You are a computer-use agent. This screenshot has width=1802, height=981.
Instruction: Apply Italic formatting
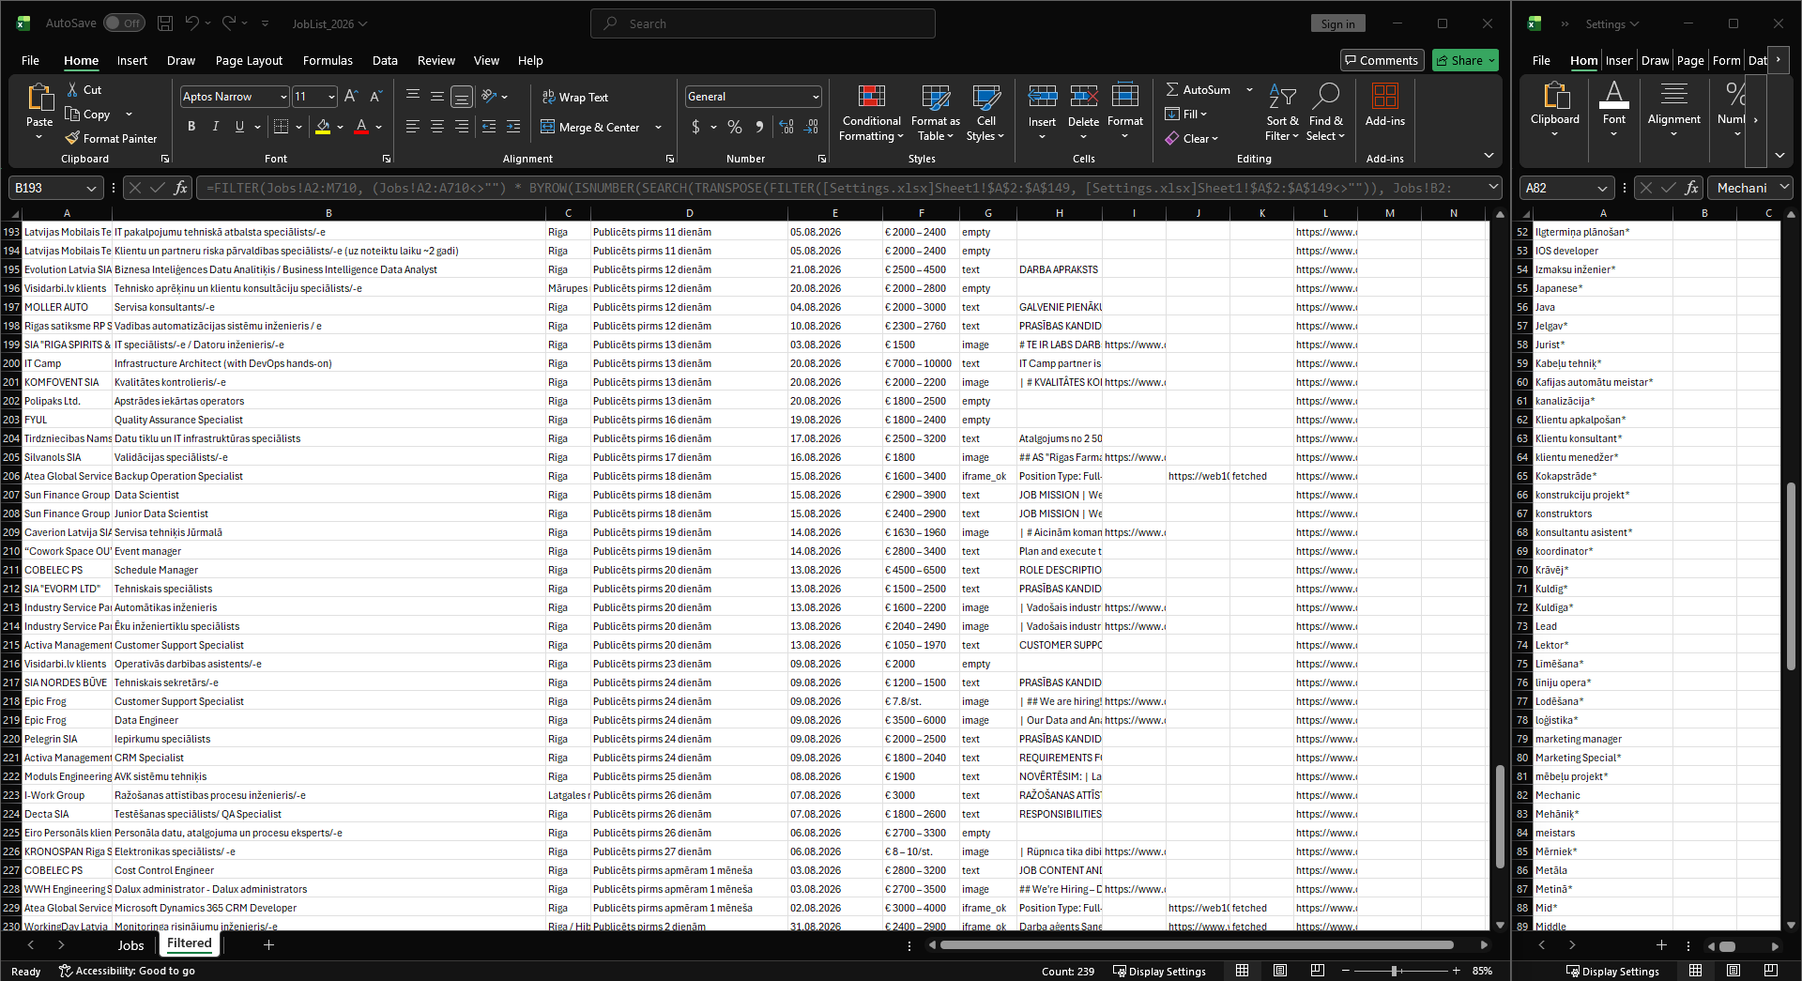[x=216, y=127]
